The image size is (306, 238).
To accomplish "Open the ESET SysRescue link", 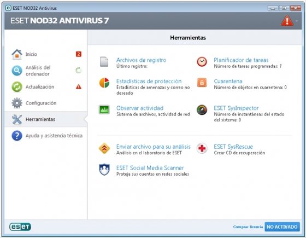I will [233, 147].
